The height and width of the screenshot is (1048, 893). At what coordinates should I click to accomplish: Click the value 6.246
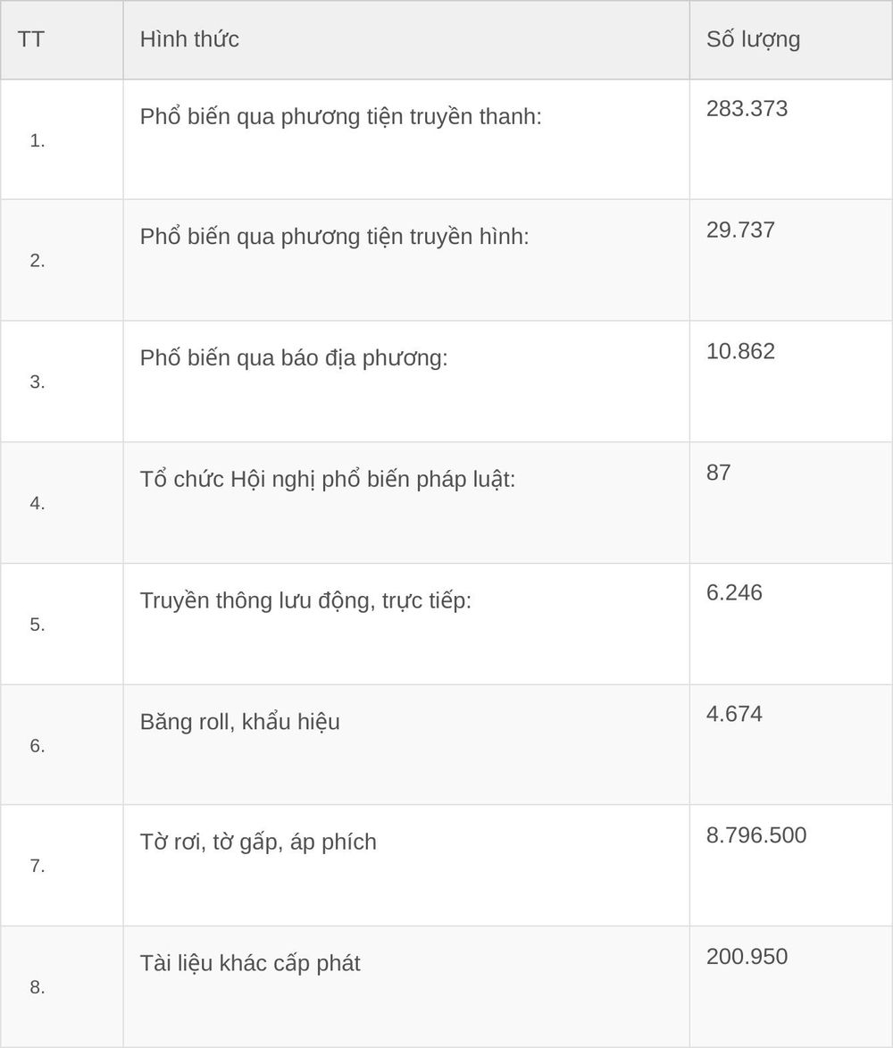coord(734,593)
